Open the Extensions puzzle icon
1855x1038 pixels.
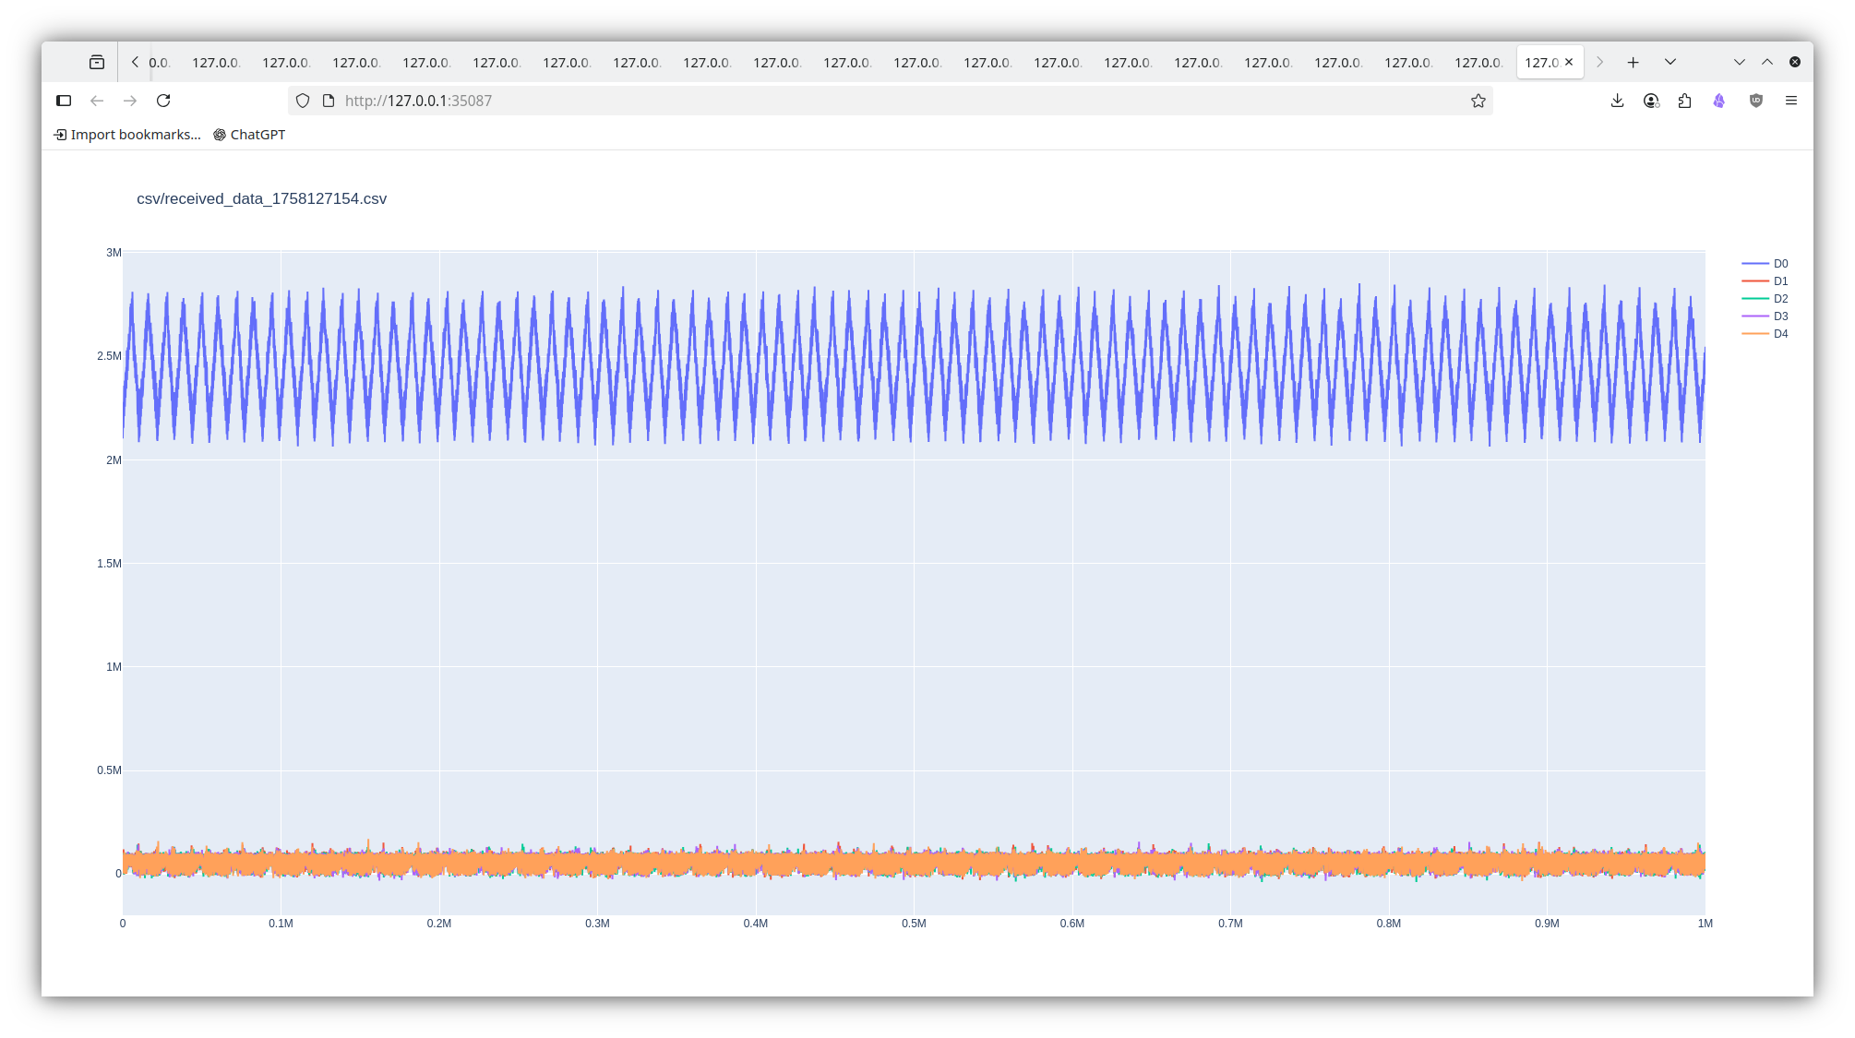point(1684,101)
